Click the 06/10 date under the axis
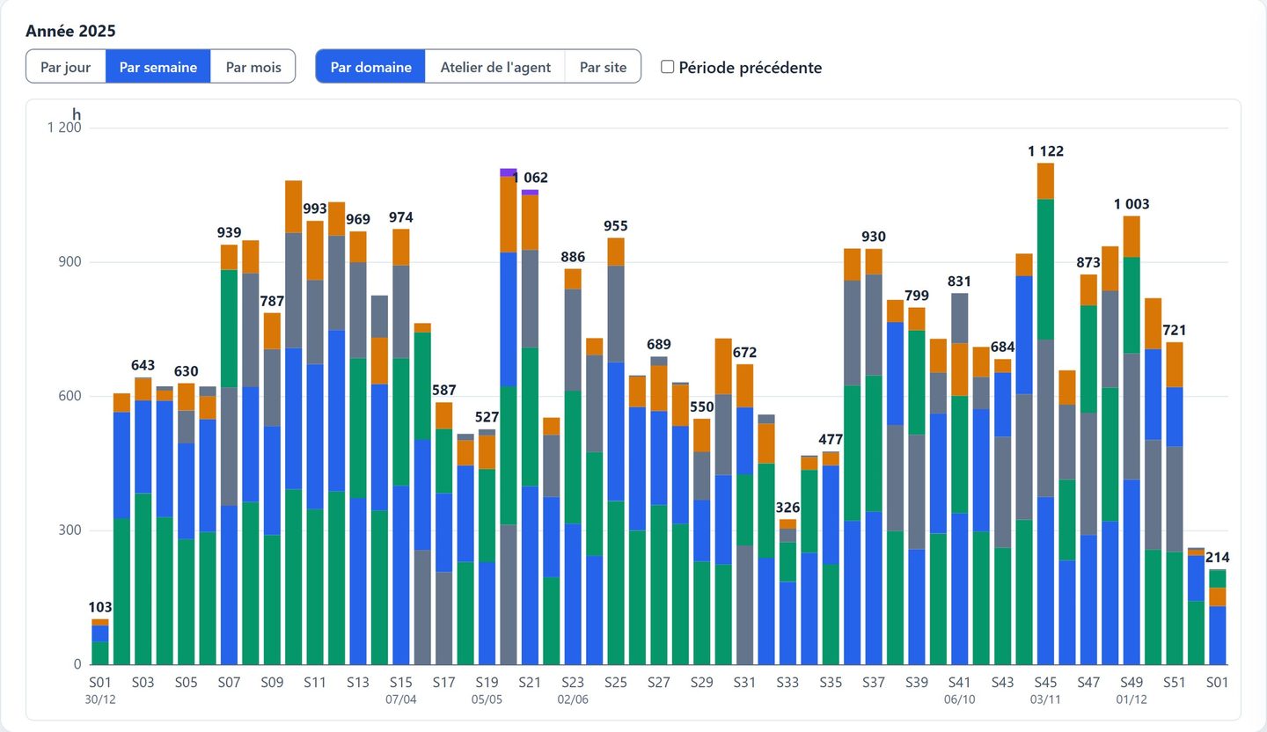The width and height of the screenshot is (1267, 732). (x=960, y=699)
